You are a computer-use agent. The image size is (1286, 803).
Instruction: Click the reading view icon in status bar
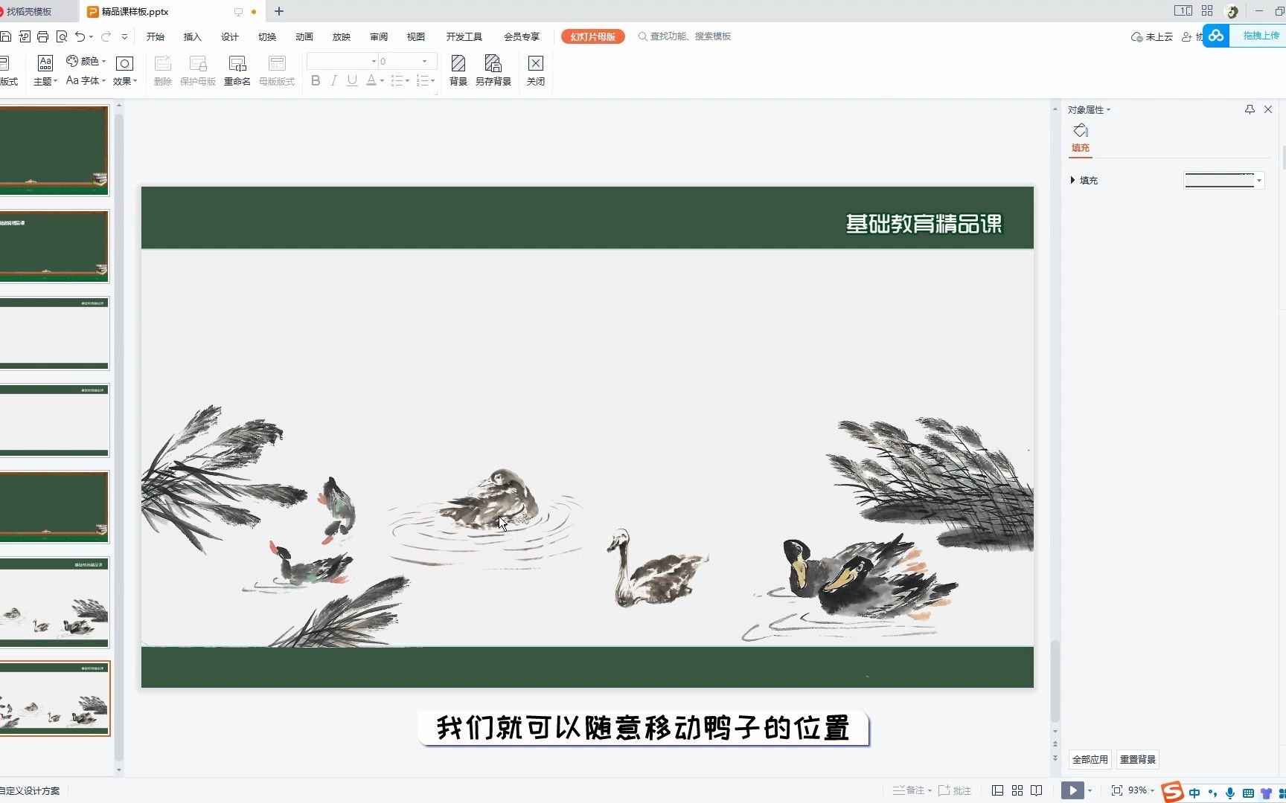[1037, 790]
